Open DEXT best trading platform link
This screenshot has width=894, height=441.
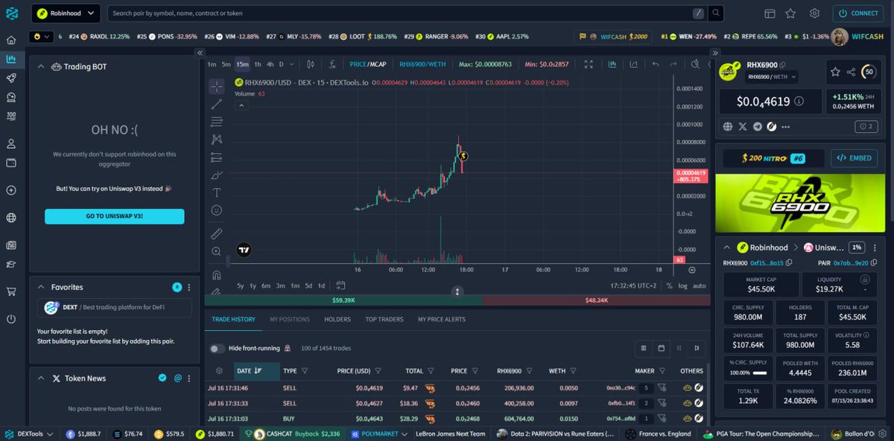click(x=114, y=307)
